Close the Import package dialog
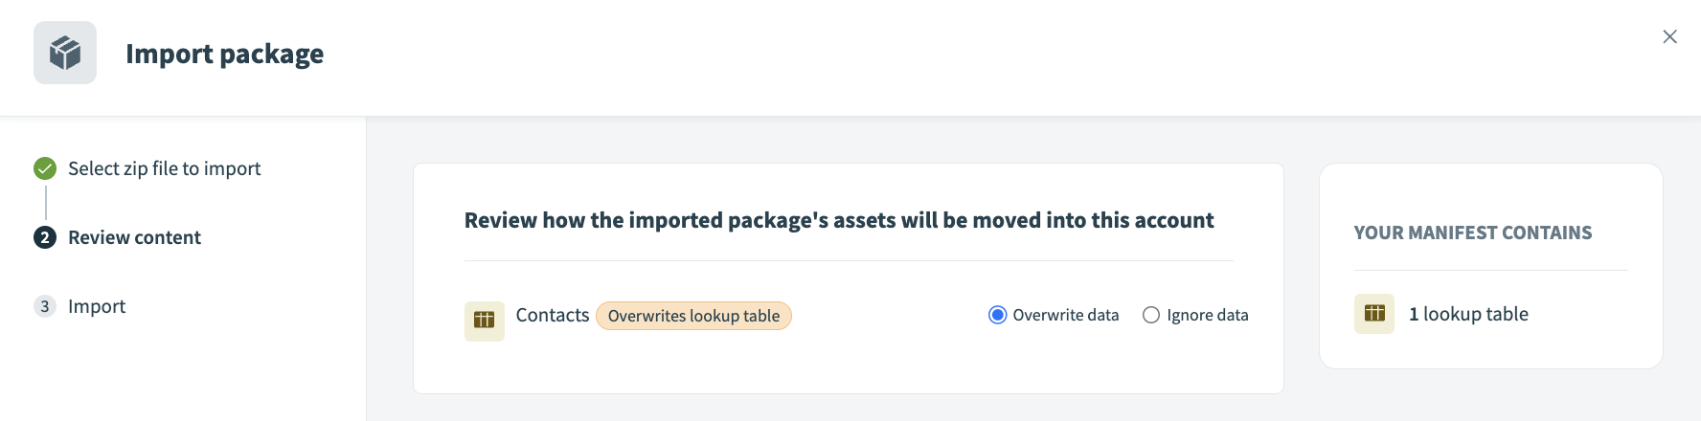 (x=1669, y=36)
